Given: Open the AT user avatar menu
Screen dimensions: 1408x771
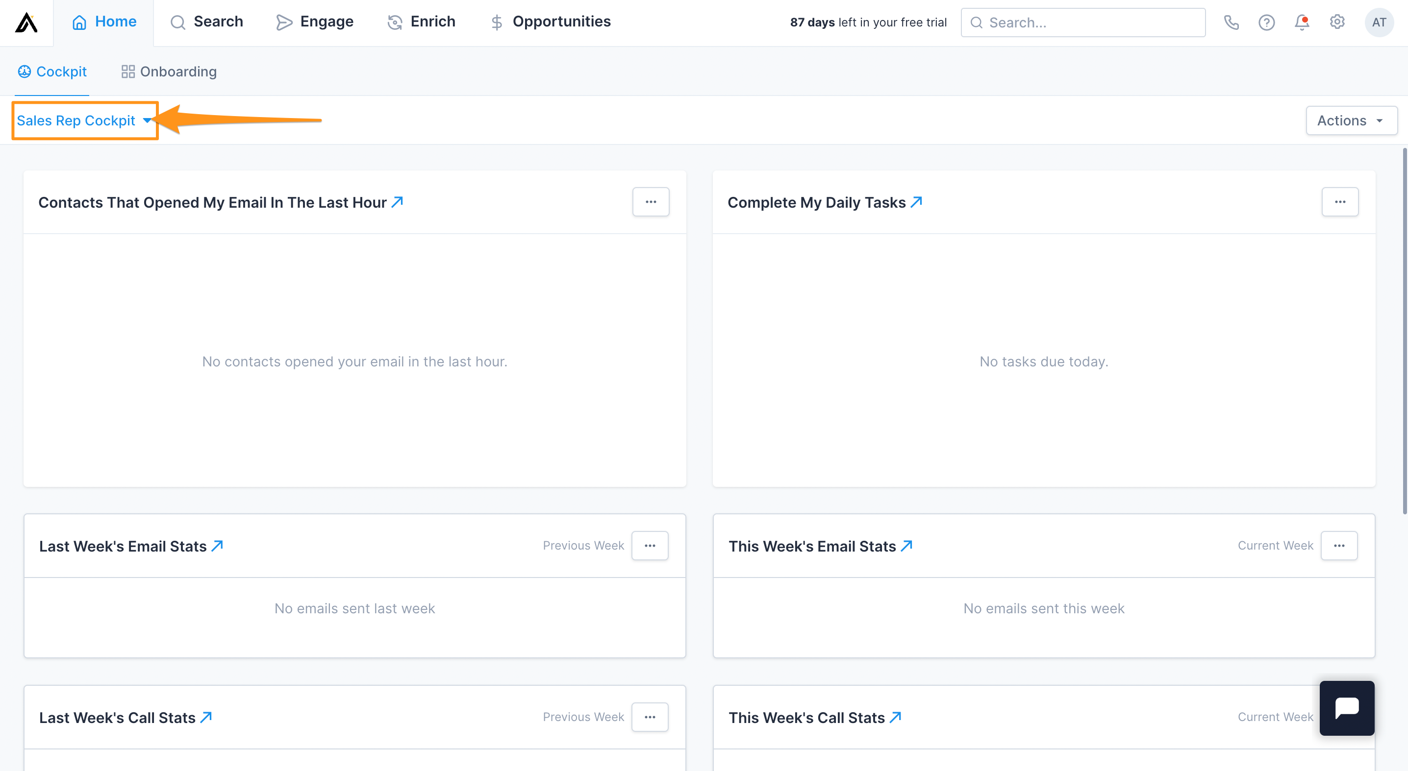Looking at the screenshot, I should [x=1379, y=23].
